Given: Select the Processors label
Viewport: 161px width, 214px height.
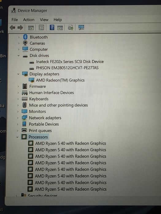Looking at the screenshot, I should tap(38, 137).
